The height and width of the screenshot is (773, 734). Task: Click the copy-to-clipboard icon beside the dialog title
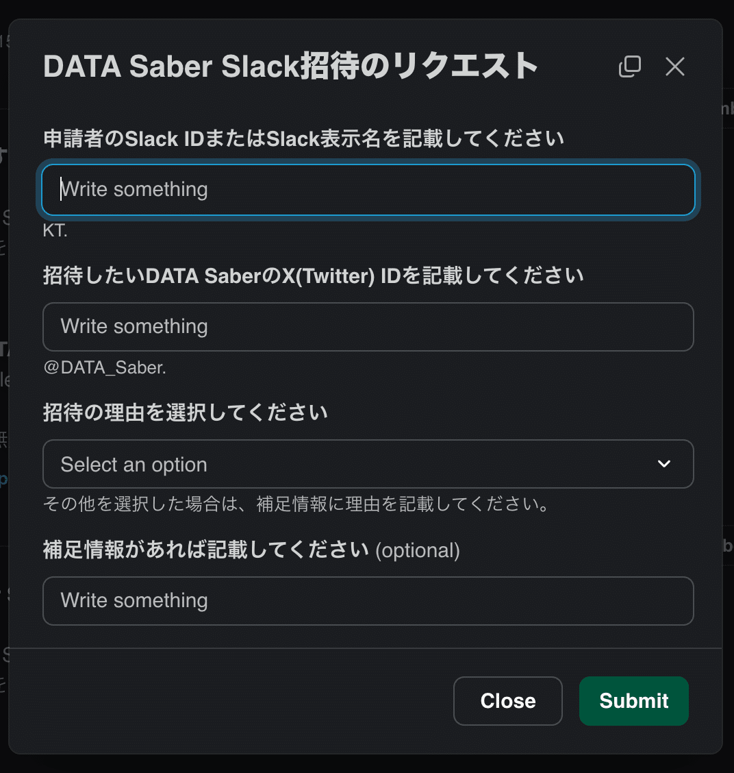pos(629,66)
